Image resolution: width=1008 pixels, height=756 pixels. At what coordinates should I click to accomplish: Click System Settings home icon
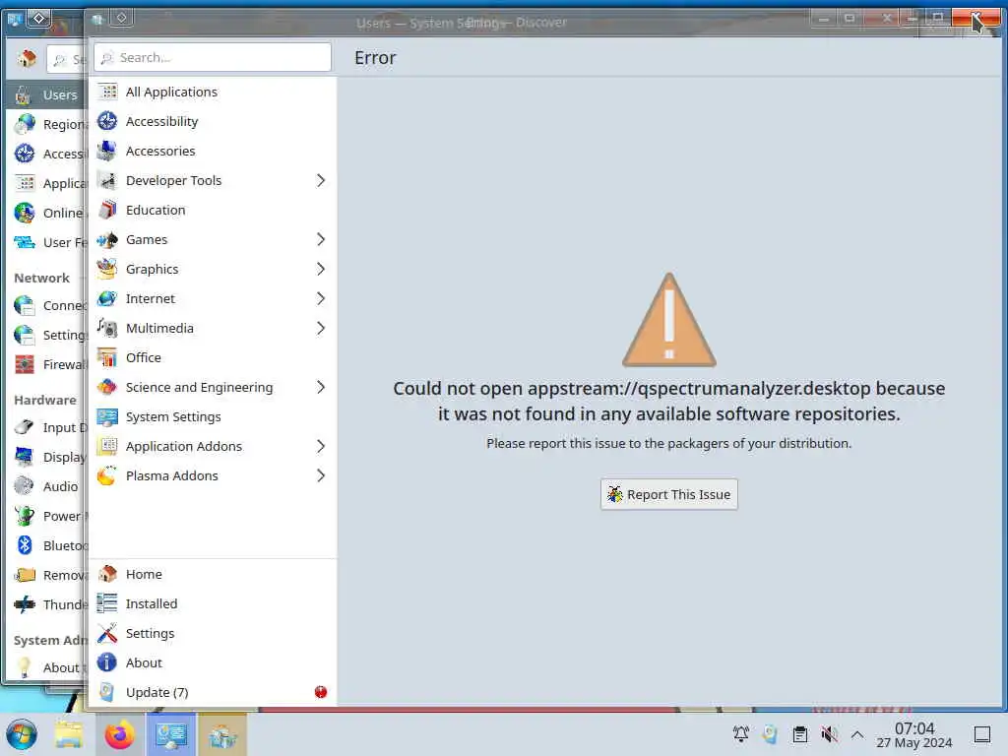pyautogui.click(x=27, y=58)
